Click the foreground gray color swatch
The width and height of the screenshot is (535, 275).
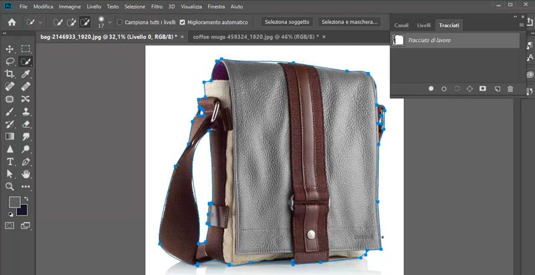tap(13, 201)
